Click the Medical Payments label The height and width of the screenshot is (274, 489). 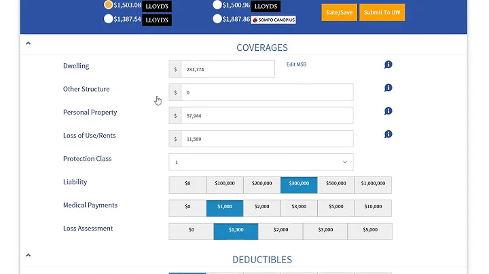tap(90, 206)
